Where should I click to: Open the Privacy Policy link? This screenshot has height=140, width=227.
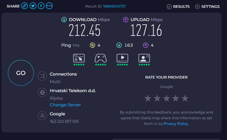click(176, 124)
